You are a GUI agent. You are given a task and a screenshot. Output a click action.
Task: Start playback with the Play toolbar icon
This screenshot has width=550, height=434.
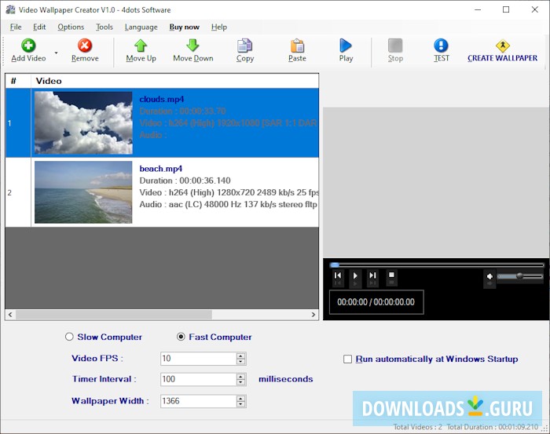[x=346, y=46]
